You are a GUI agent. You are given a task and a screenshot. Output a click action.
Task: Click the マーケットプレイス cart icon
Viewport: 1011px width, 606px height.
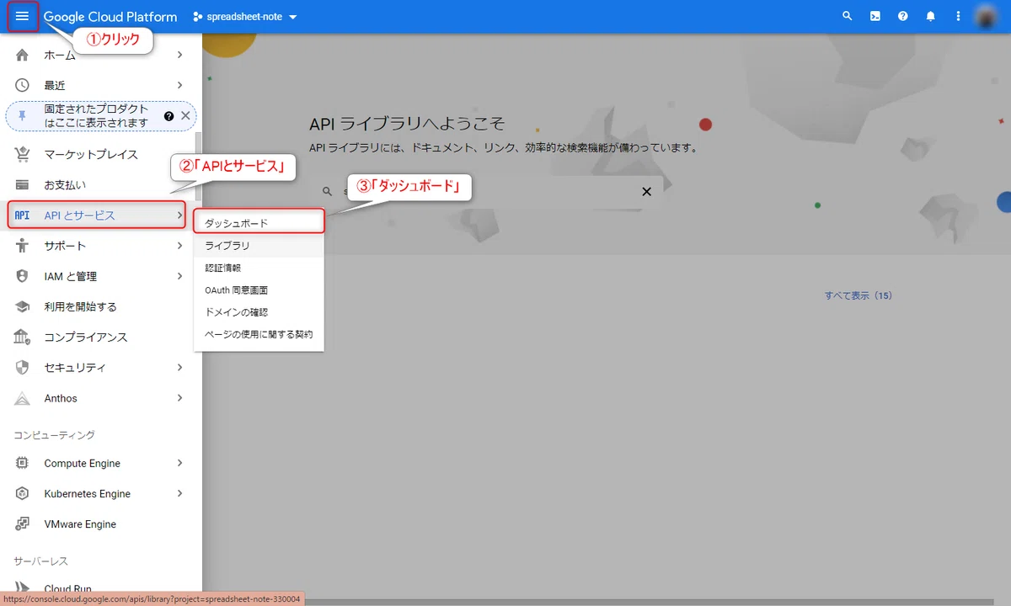coord(23,154)
